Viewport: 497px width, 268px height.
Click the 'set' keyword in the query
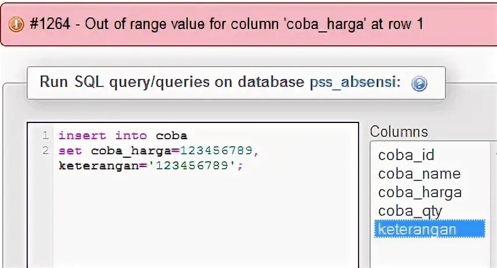70,151
